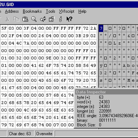Open the Tools menu

[50, 11]
